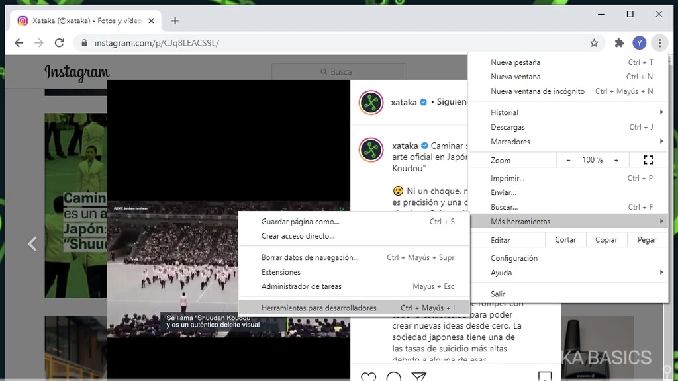Select Crear acceso directo...
Viewport: 678px width, 381px height.
(354, 236)
